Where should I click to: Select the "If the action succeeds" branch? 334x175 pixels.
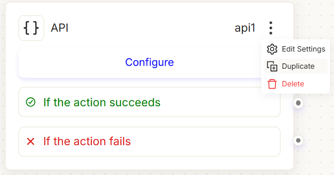pos(149,102)
